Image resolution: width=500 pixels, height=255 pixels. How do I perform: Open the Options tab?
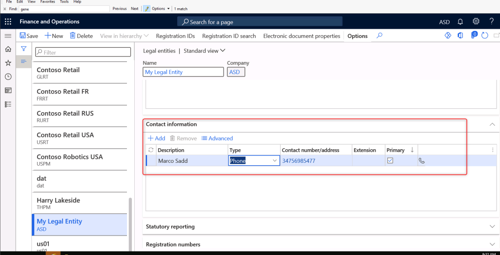(x=357, y=36)
